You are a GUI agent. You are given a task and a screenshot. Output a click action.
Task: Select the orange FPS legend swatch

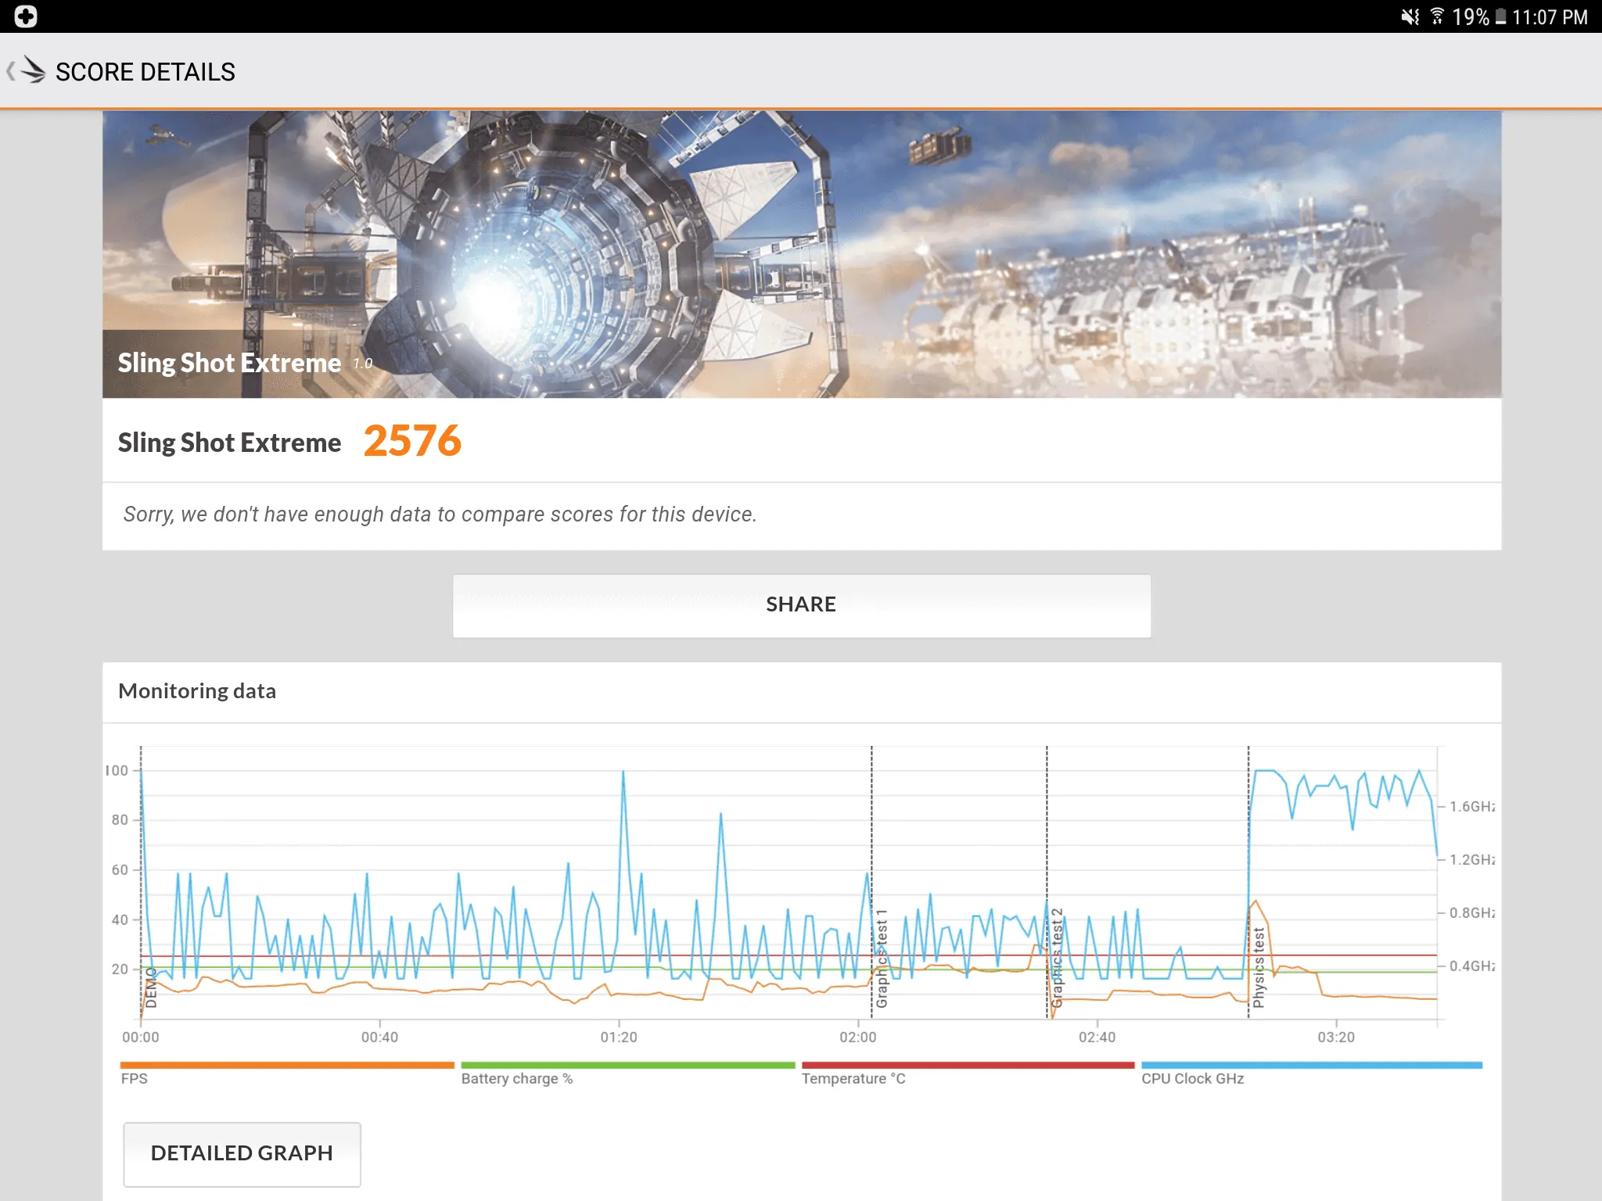pos(287,1065)
